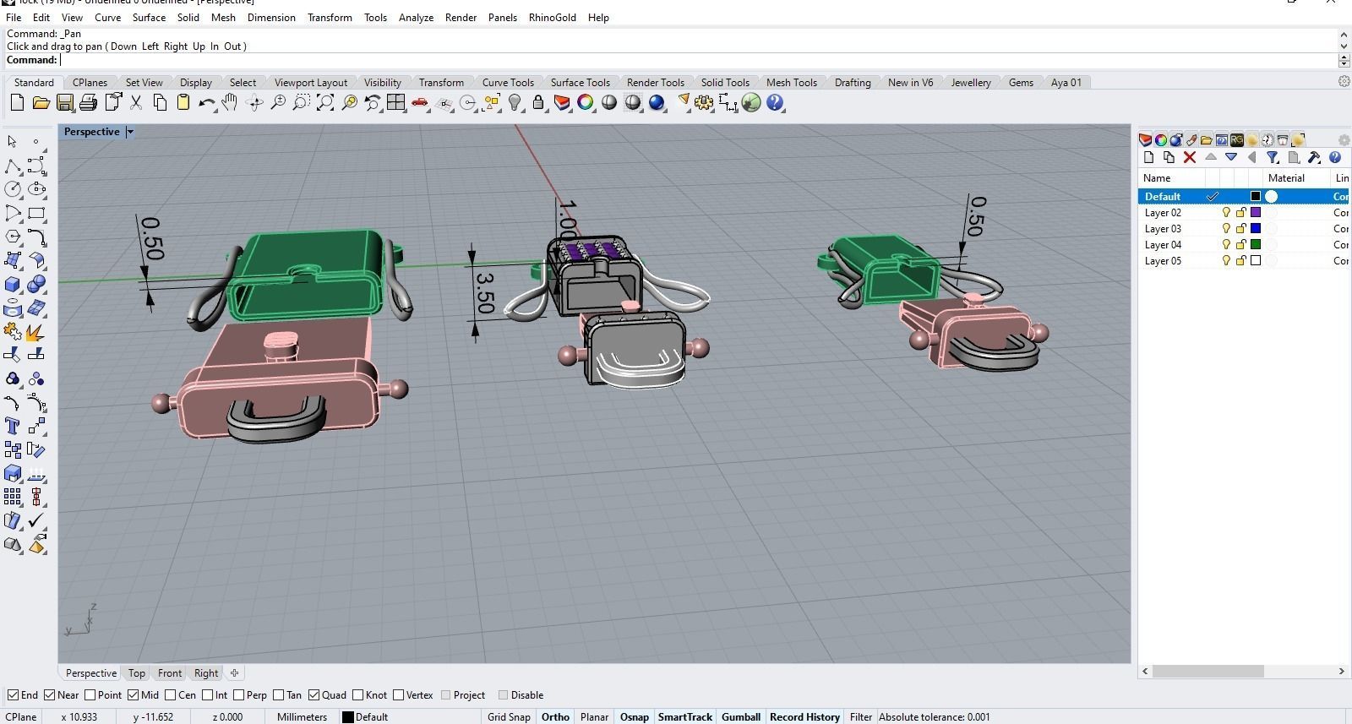Select the Pan hand tool

pos(230,103)
